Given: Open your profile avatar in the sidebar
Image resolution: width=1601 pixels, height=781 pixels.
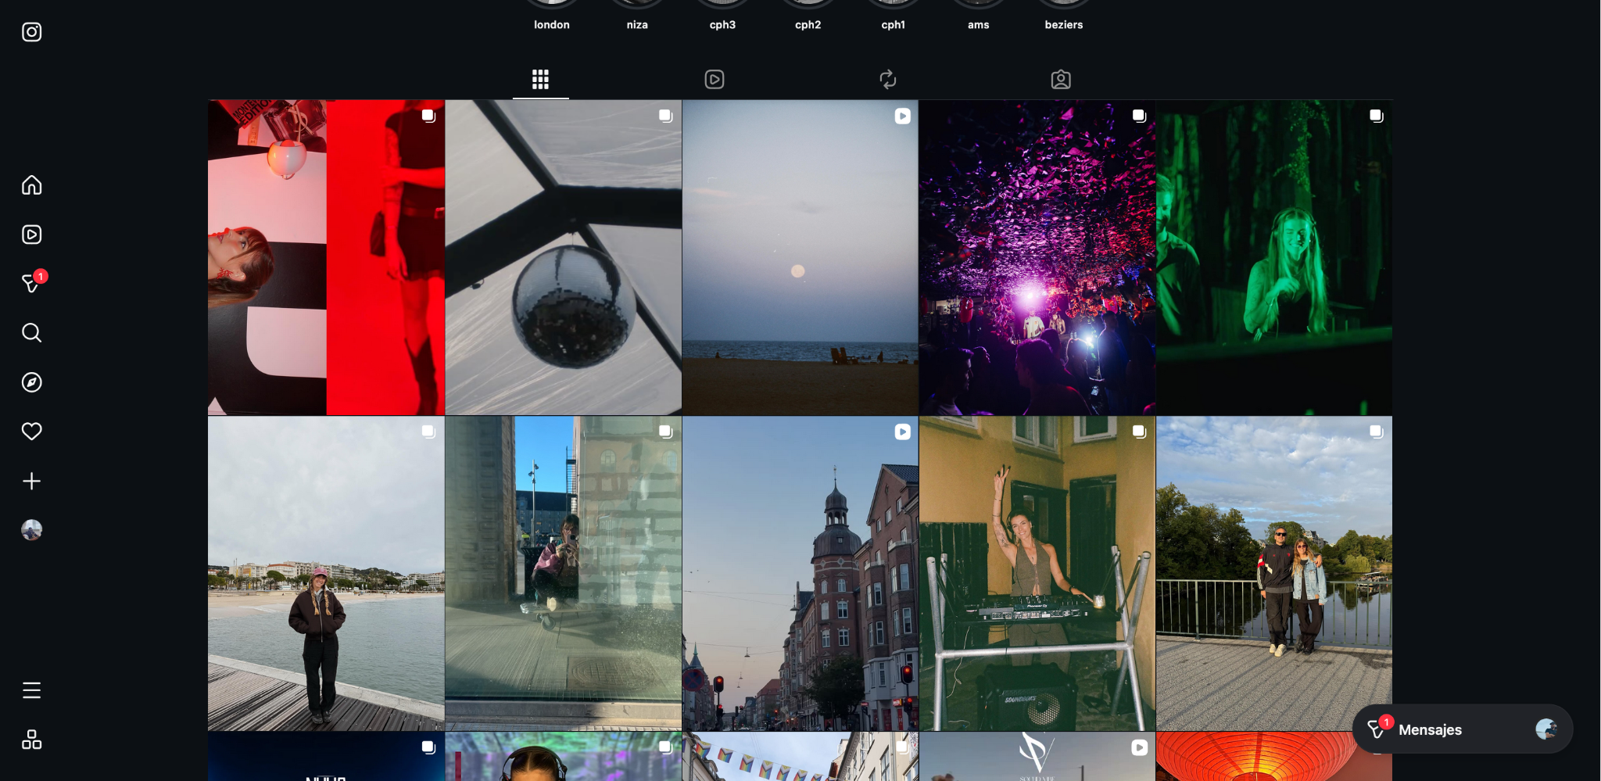Looking at the screenshot, I should [x=31, y=530].
